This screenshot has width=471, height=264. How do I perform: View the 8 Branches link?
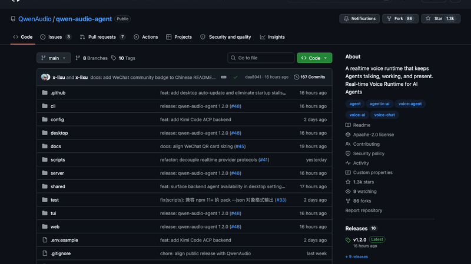[91, 58]
